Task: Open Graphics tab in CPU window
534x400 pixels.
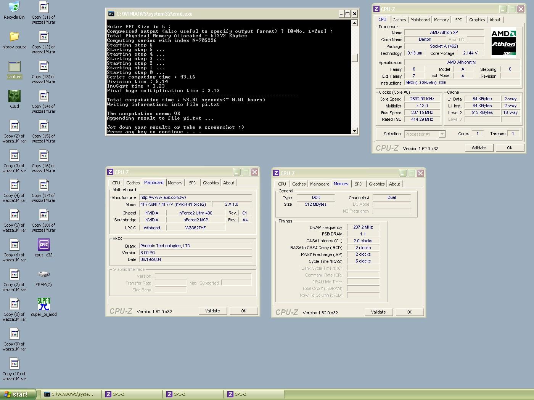Action: pyautogui.click(x=477, y=20)
